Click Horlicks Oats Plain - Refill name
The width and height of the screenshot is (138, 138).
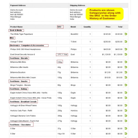click(21, 111)
